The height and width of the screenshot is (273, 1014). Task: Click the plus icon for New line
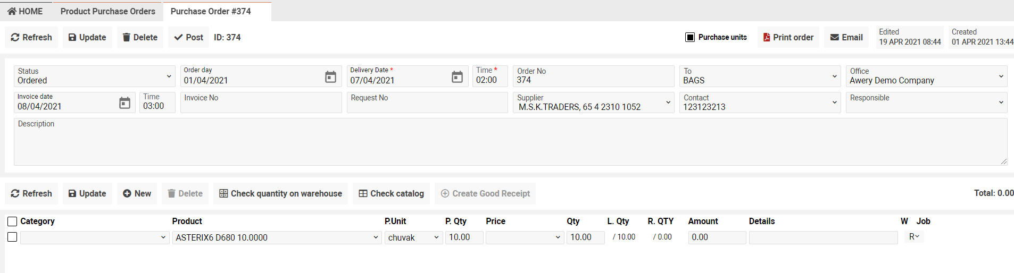click(x=127, y=193)
